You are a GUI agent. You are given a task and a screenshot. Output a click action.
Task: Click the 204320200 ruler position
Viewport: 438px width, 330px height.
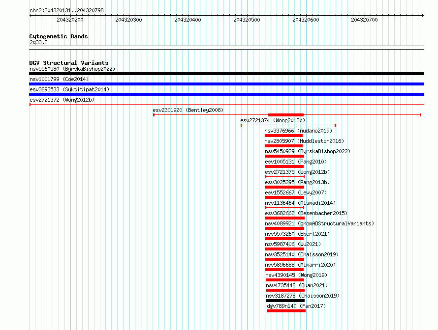tap(70, 20)
